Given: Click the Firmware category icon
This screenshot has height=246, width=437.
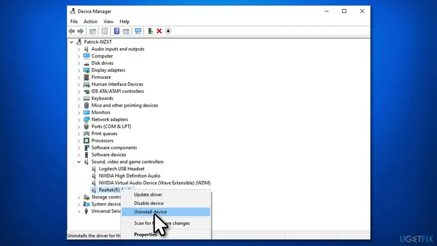Looking at the screenshot, I should [87, 77].
